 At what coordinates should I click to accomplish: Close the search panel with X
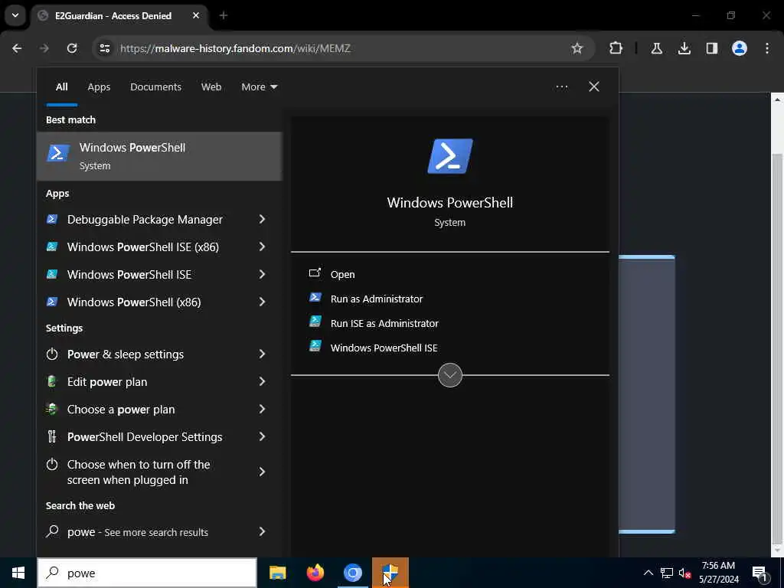(594, 87)
